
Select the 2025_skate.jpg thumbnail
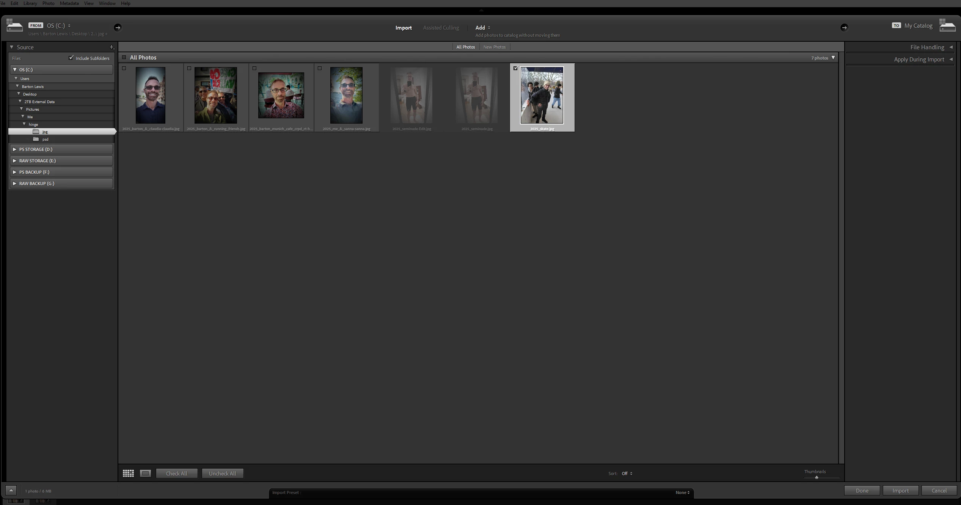coord(542,95)
